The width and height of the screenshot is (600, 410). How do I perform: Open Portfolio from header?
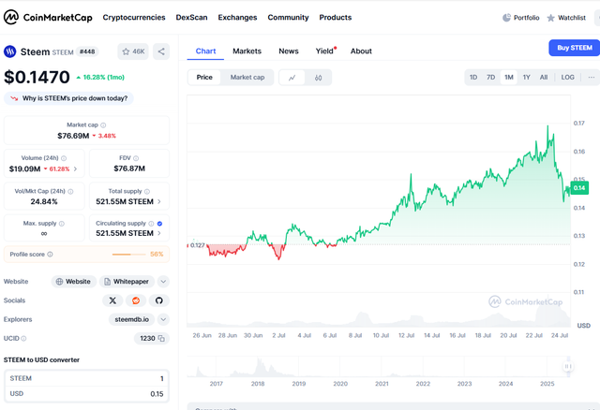coord(521,18)
